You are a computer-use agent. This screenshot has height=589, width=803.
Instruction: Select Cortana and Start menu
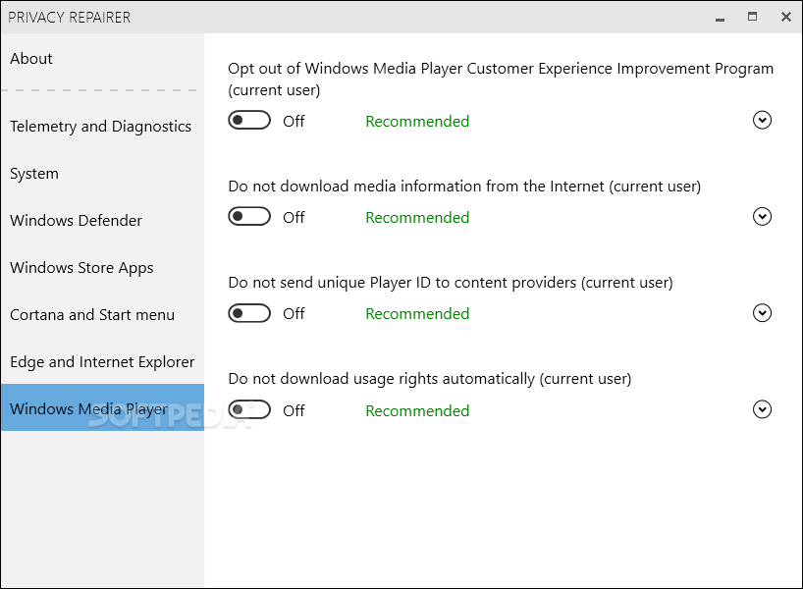click(x=92, y=314)
